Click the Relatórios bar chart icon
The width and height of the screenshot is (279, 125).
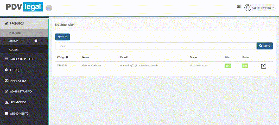(7, 102)
